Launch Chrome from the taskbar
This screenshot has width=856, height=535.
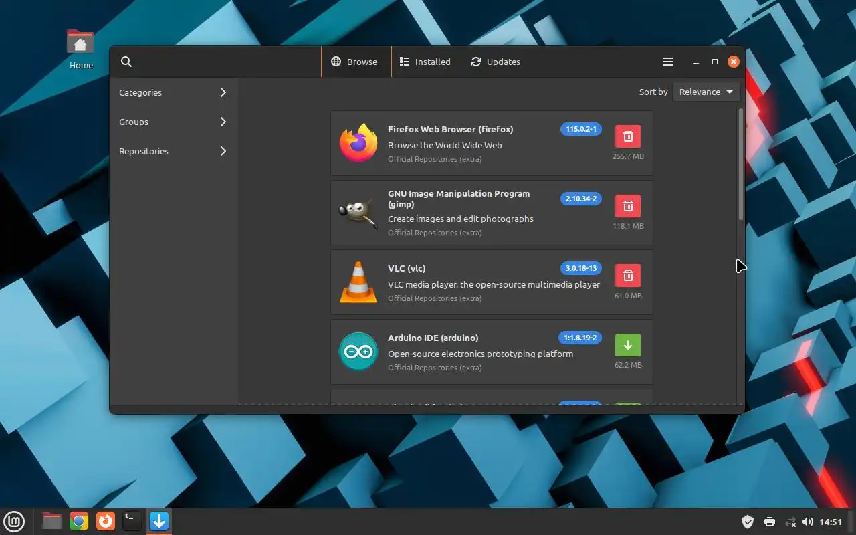click(79, 521)
